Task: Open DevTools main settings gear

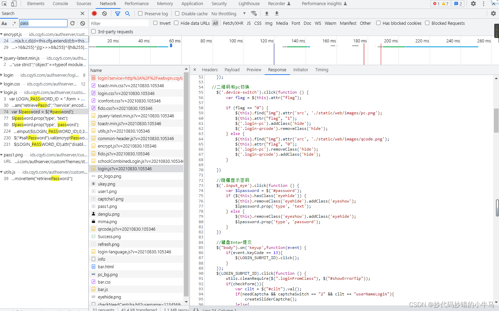Action: coord(473,4)
